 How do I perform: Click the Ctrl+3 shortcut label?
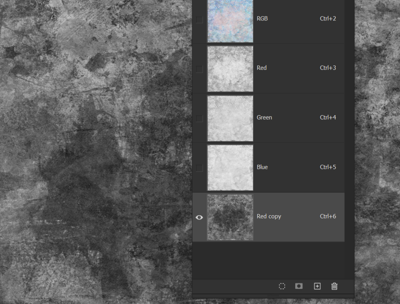point(328,68)
